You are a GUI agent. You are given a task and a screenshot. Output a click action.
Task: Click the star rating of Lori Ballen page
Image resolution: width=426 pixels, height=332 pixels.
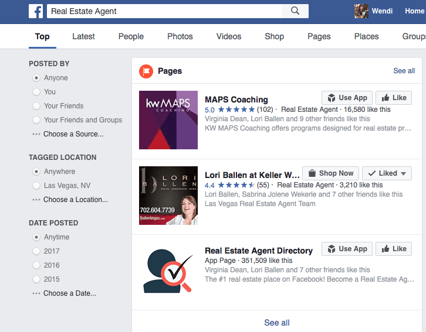point(236,185)
